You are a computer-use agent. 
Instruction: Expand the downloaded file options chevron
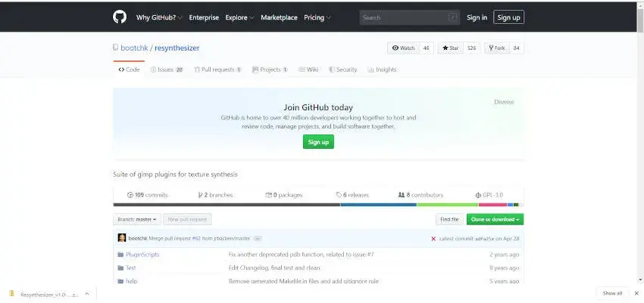[x=86, y=294]
